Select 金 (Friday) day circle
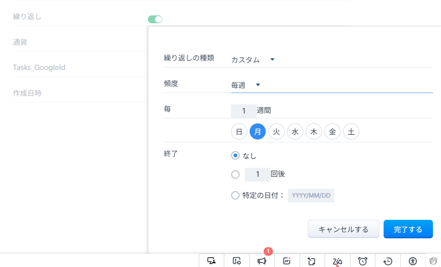This screenshot has width=441, height=267. 332,132
